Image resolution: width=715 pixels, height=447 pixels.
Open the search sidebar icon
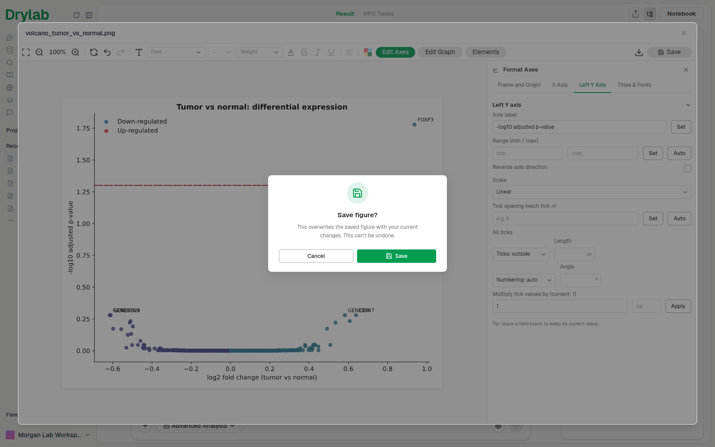tap(10, 63)
